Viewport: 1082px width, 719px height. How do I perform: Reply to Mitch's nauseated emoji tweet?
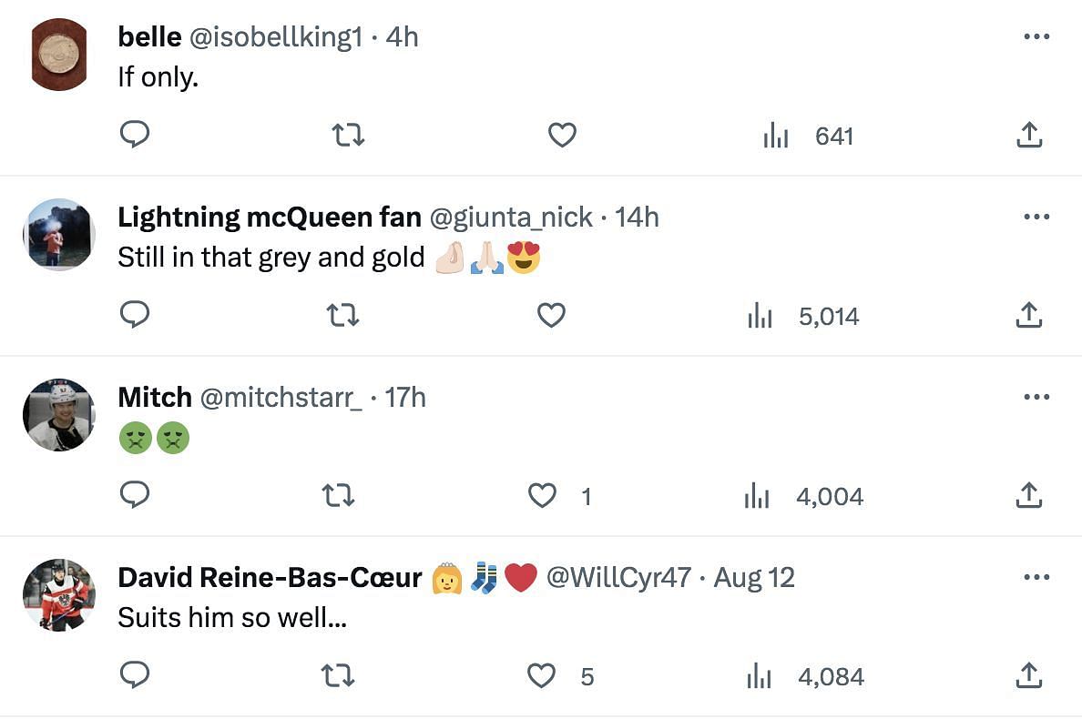click(135, 495)
